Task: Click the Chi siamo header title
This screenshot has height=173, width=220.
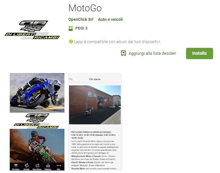Action: (95, 79)
